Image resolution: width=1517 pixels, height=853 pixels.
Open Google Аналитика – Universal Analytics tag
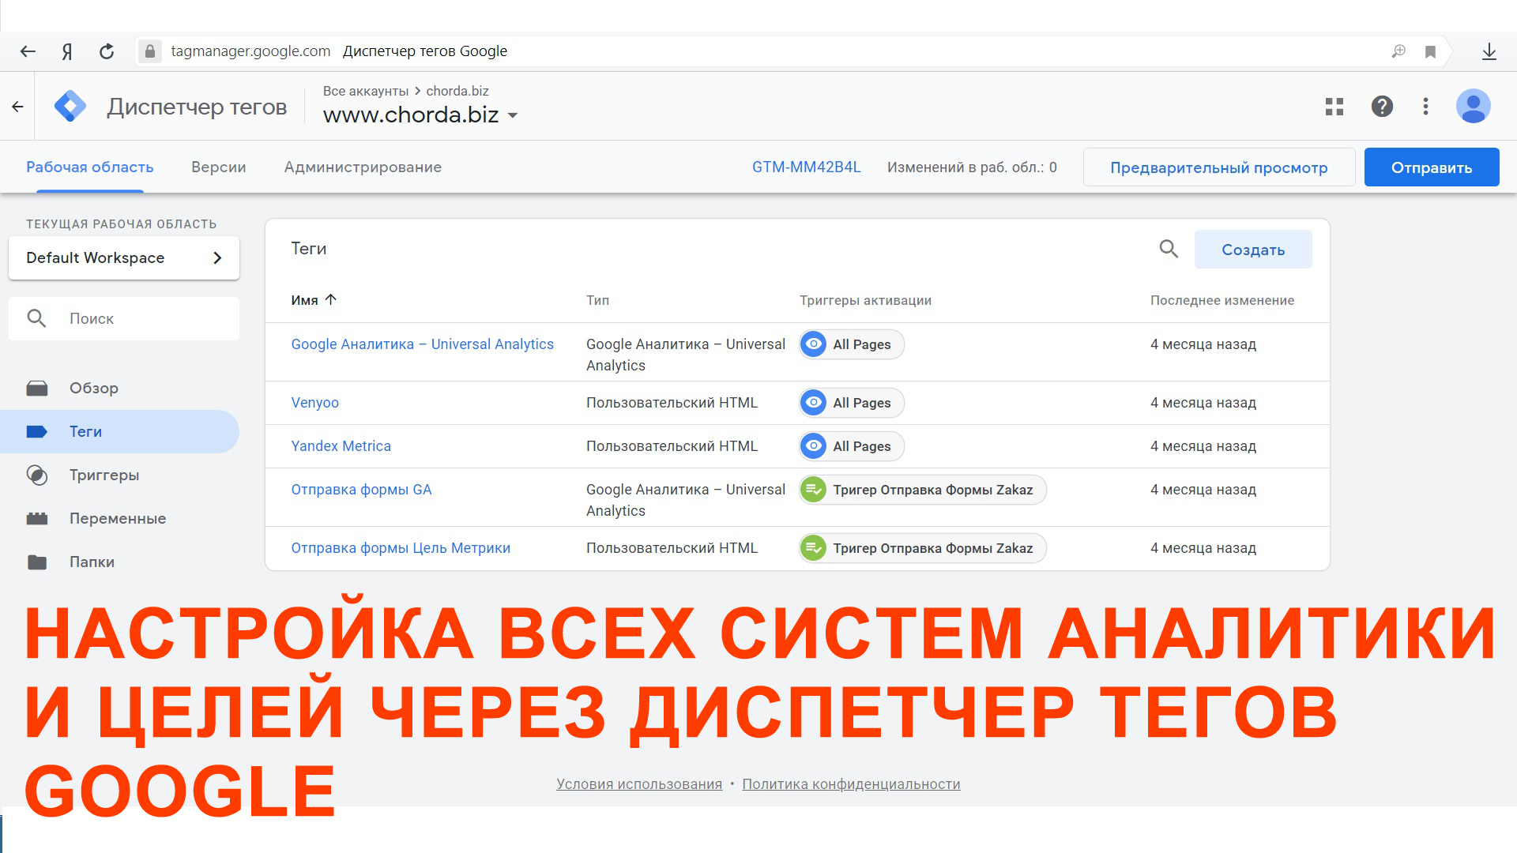click(423, 344)
